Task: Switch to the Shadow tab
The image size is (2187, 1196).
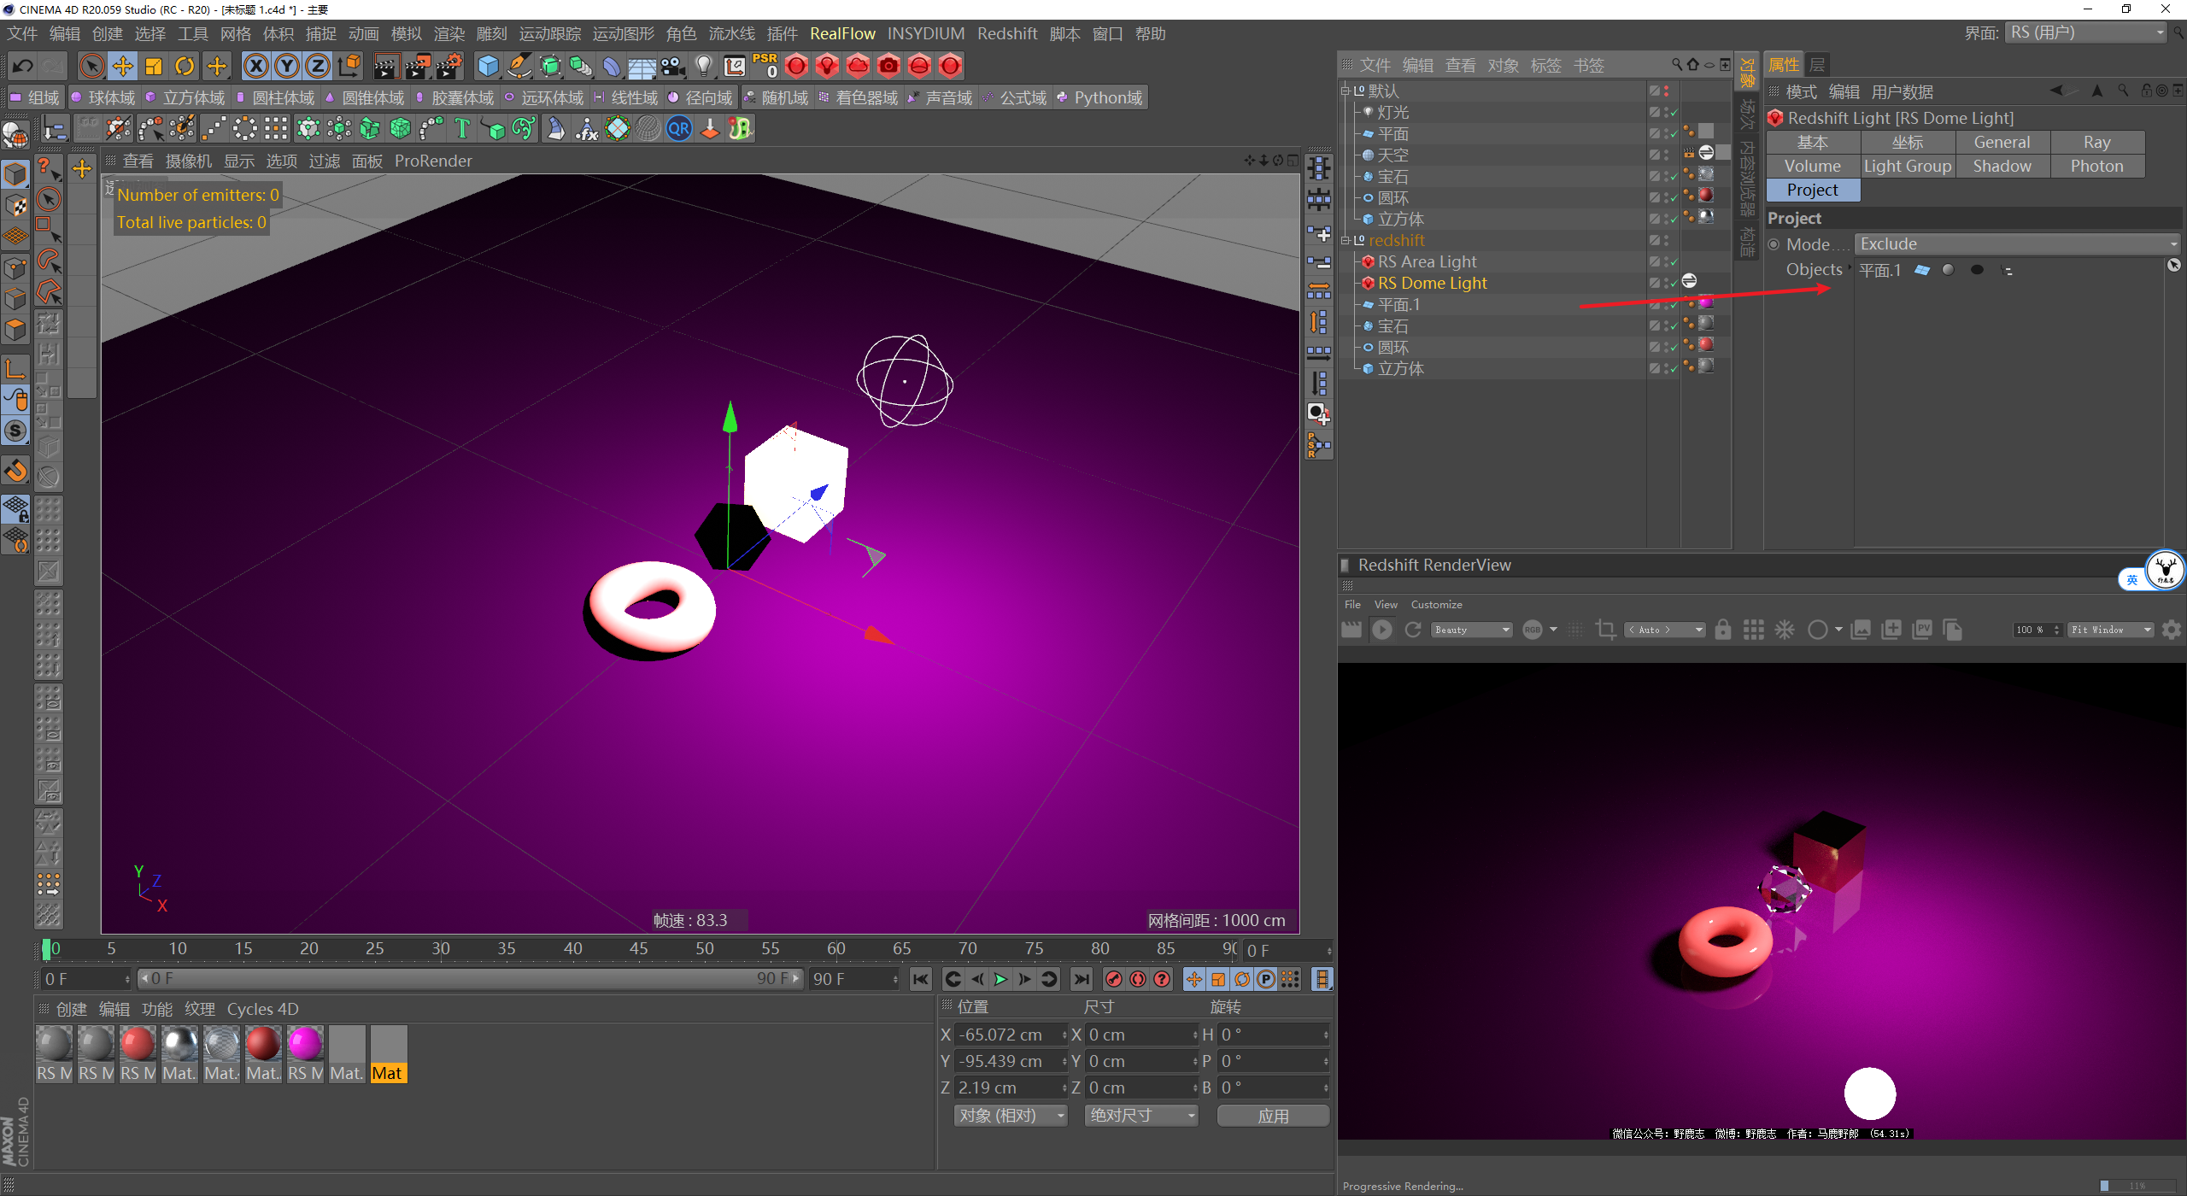Action: click(x=2002, y=167)
